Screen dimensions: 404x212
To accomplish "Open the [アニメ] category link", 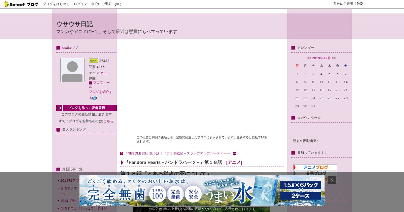I will coord(234,163).
